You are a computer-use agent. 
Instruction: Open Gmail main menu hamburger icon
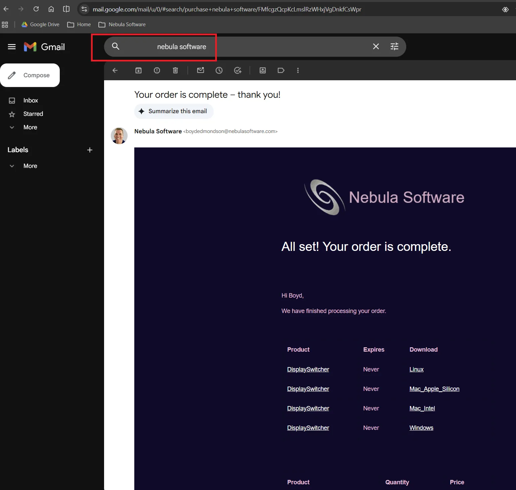click(x=12, y=47)
